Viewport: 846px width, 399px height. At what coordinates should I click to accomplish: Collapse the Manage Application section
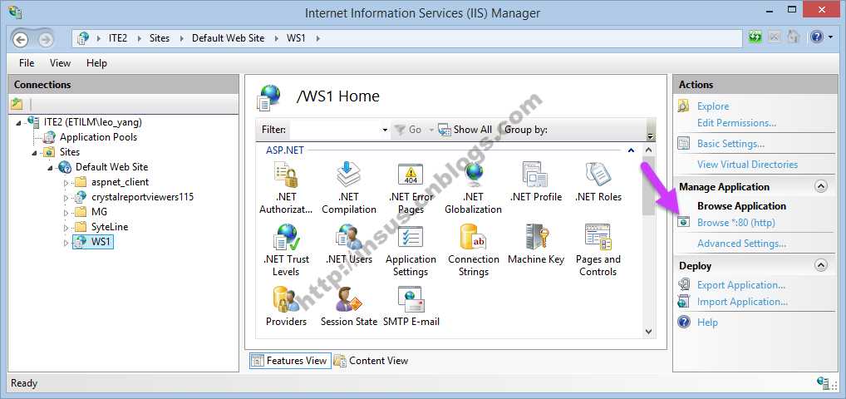(820, 187)
